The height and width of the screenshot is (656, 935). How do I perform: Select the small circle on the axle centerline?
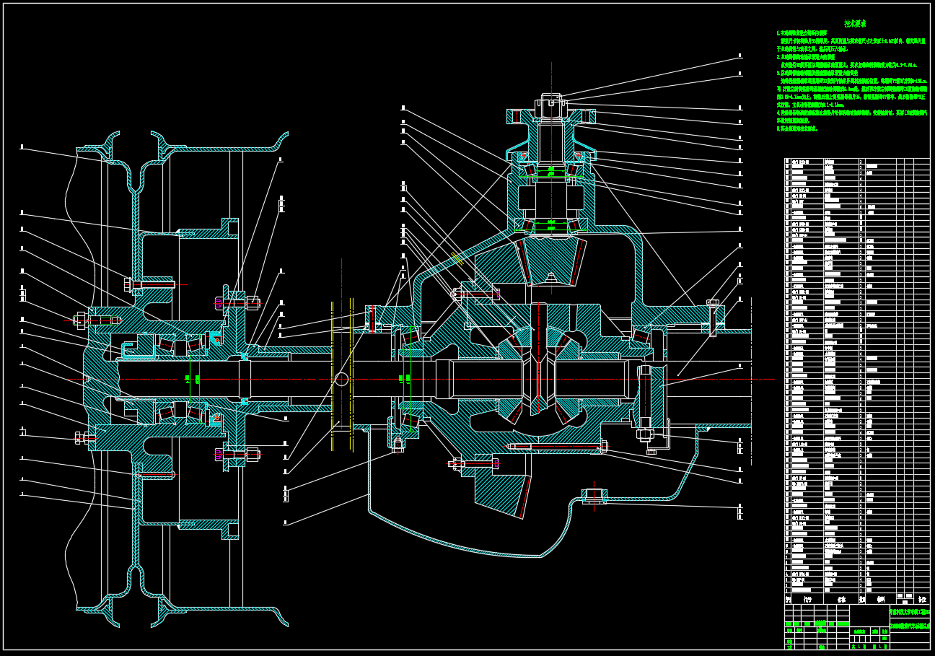341,379
